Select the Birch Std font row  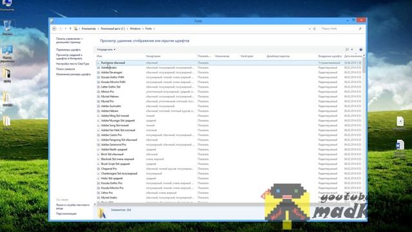(229, 155)
